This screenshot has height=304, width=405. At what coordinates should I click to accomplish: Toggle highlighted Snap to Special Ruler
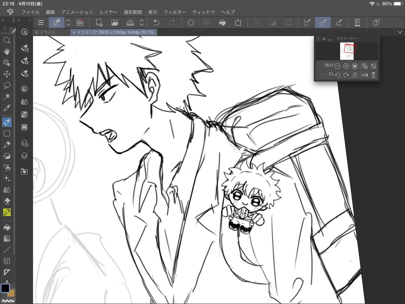pos(323,23)
